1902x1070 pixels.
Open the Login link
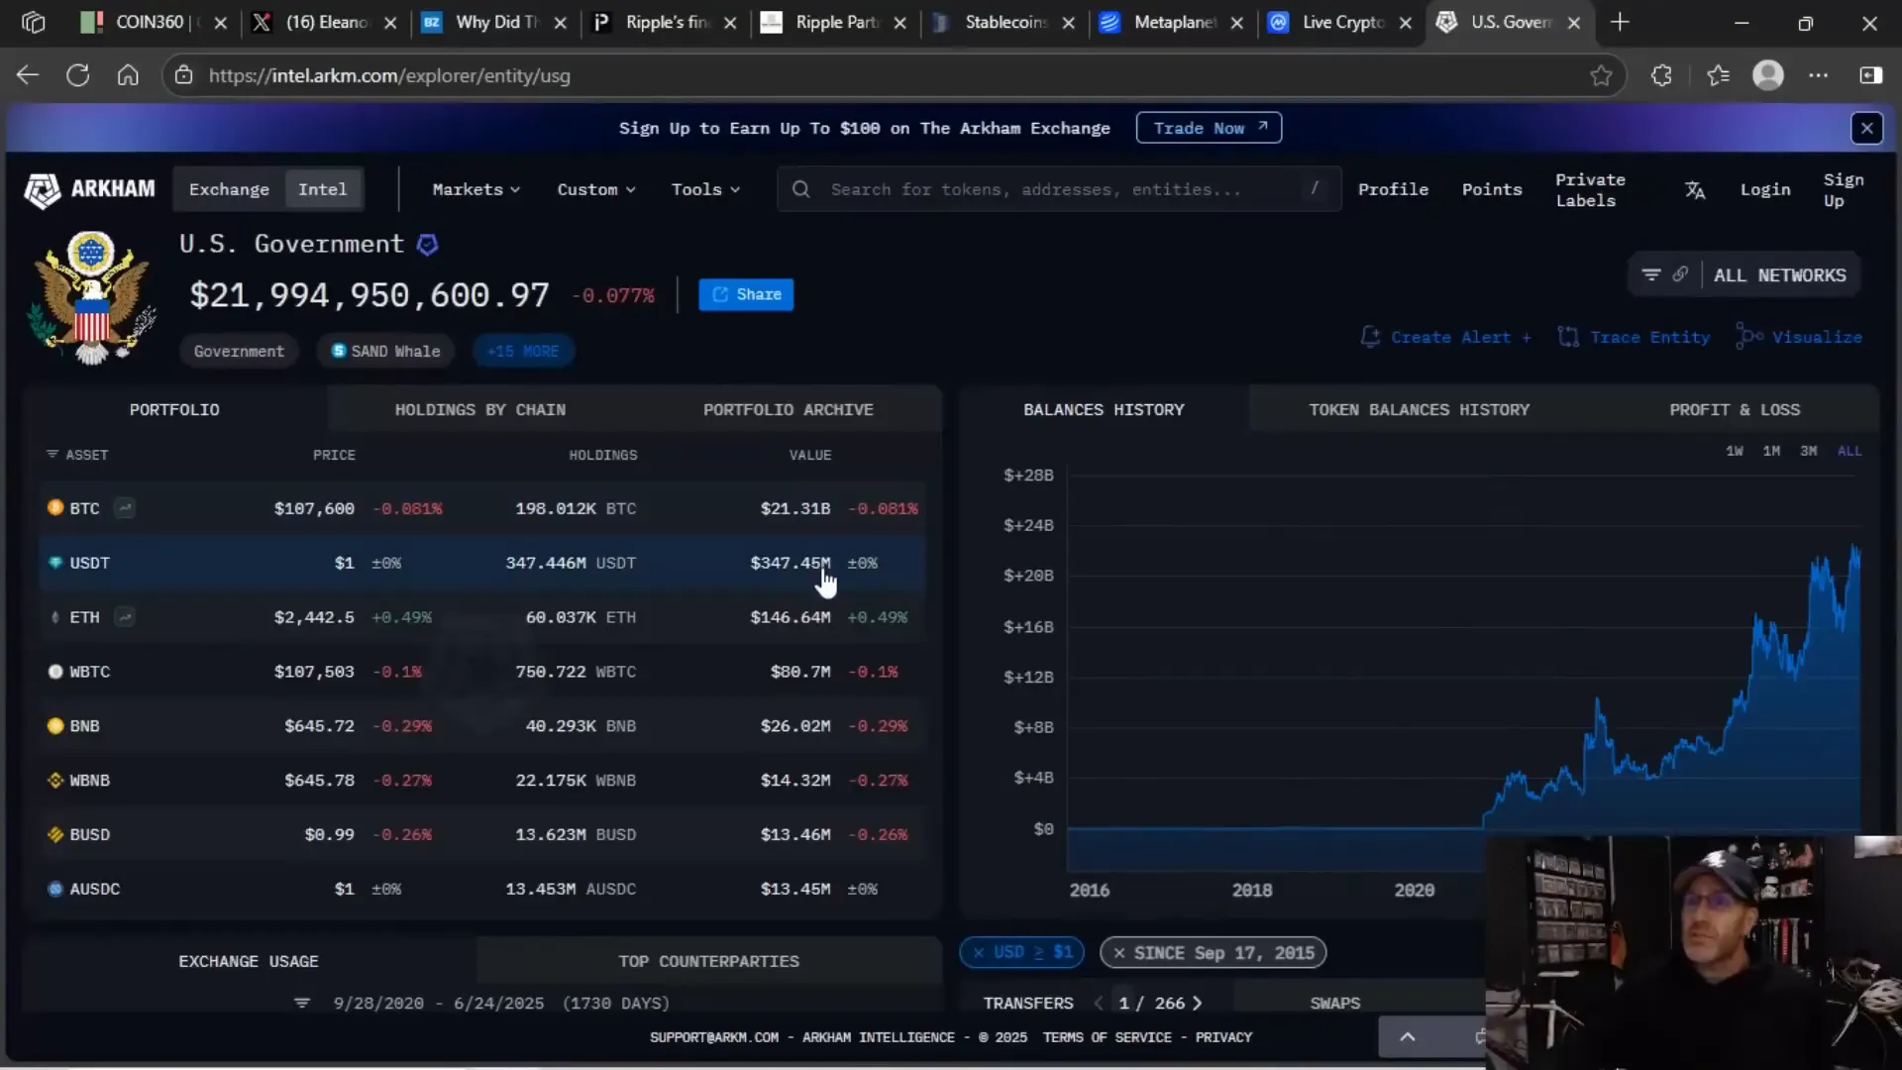1765,189
